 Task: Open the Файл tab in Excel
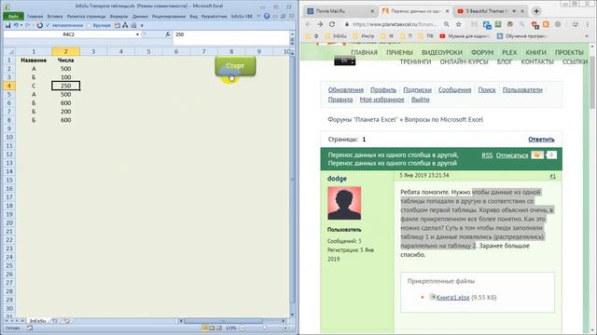coord(13,17)
